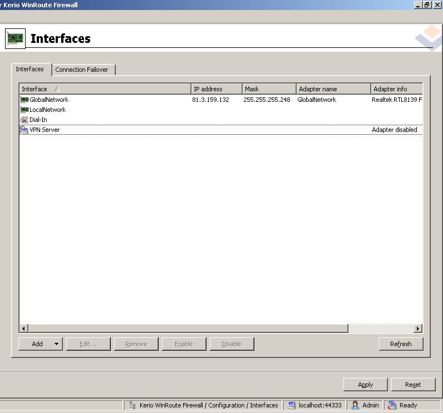
Task: Close the Kerio WinRoute Firewall window
Action: coord(437,5)
